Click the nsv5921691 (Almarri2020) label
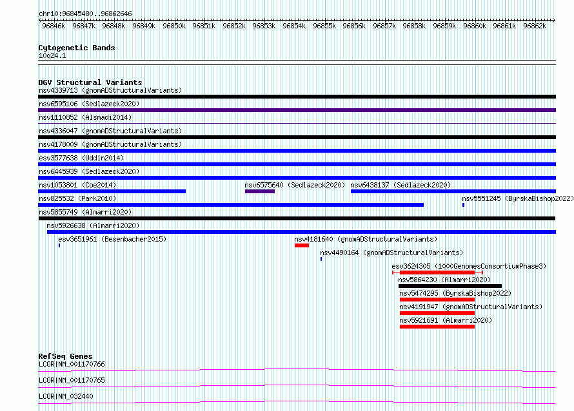 (x=446, y=320)
